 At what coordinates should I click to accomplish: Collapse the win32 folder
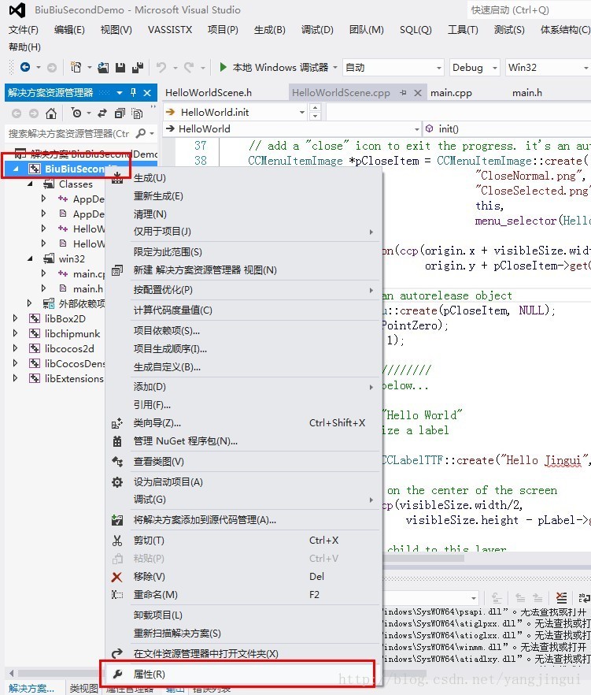click(x=30, y=258)
